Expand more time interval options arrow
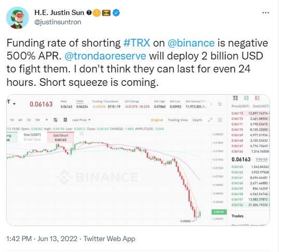281x252 pixels. [x=47, y=120]
